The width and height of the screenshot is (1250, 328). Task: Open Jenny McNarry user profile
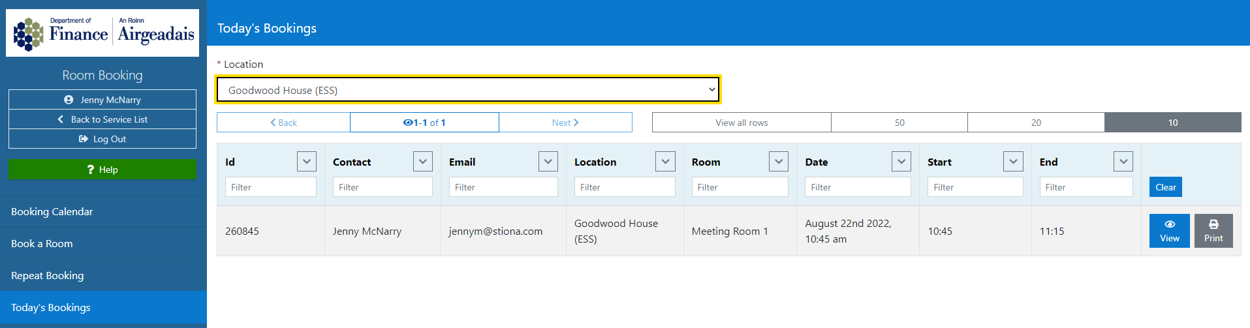point(102,100)
